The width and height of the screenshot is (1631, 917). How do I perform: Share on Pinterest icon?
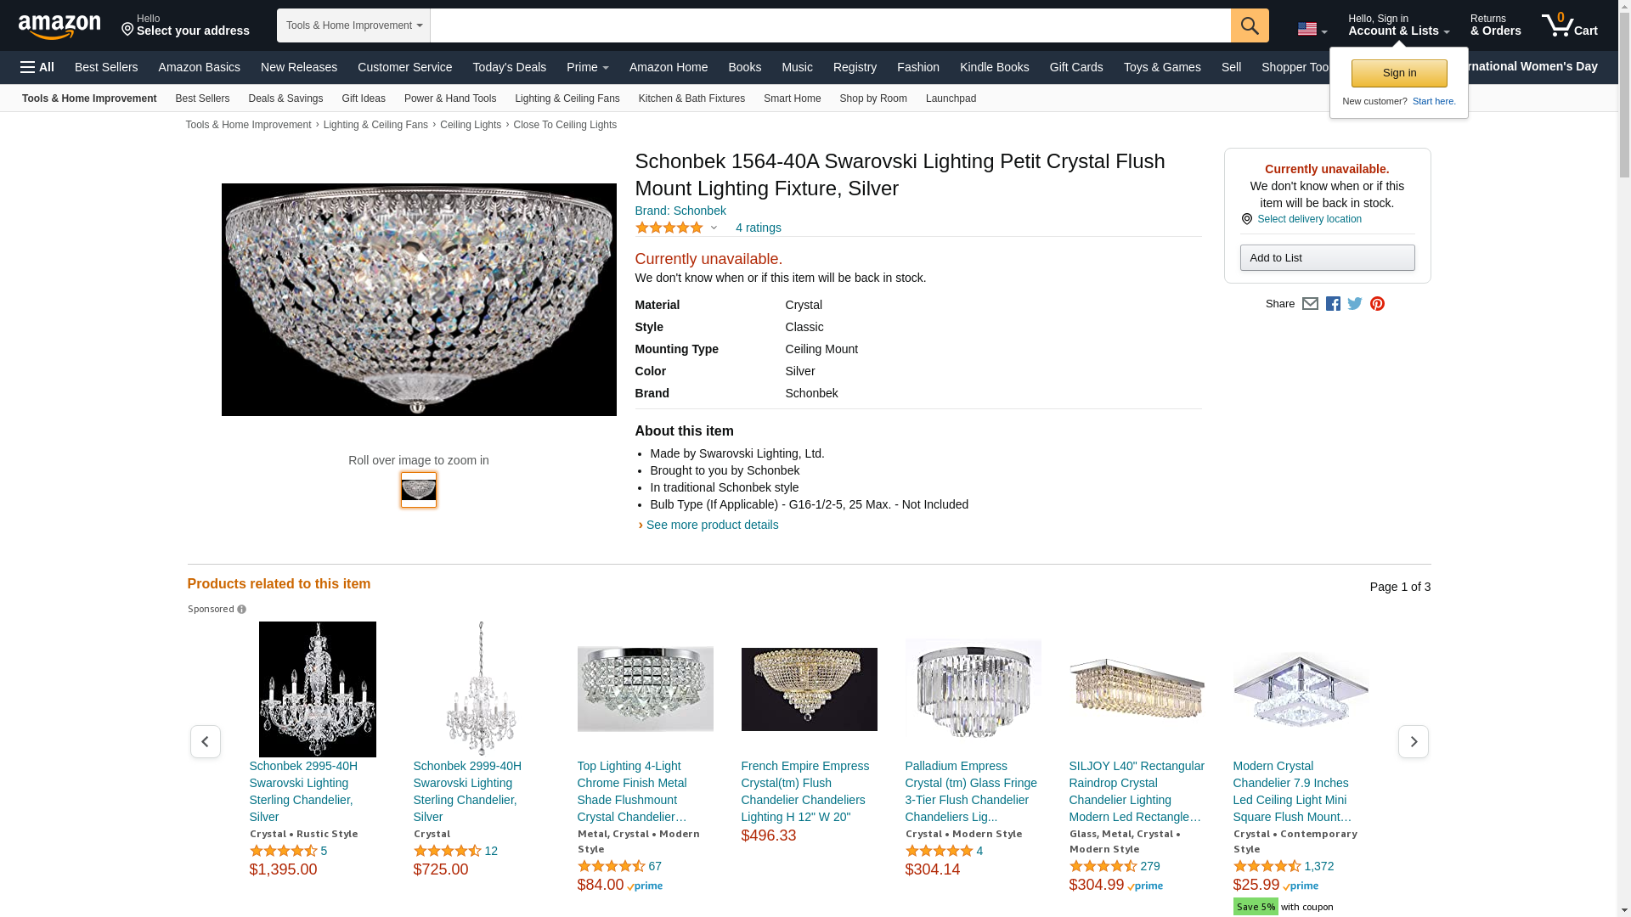(1377, 304)
